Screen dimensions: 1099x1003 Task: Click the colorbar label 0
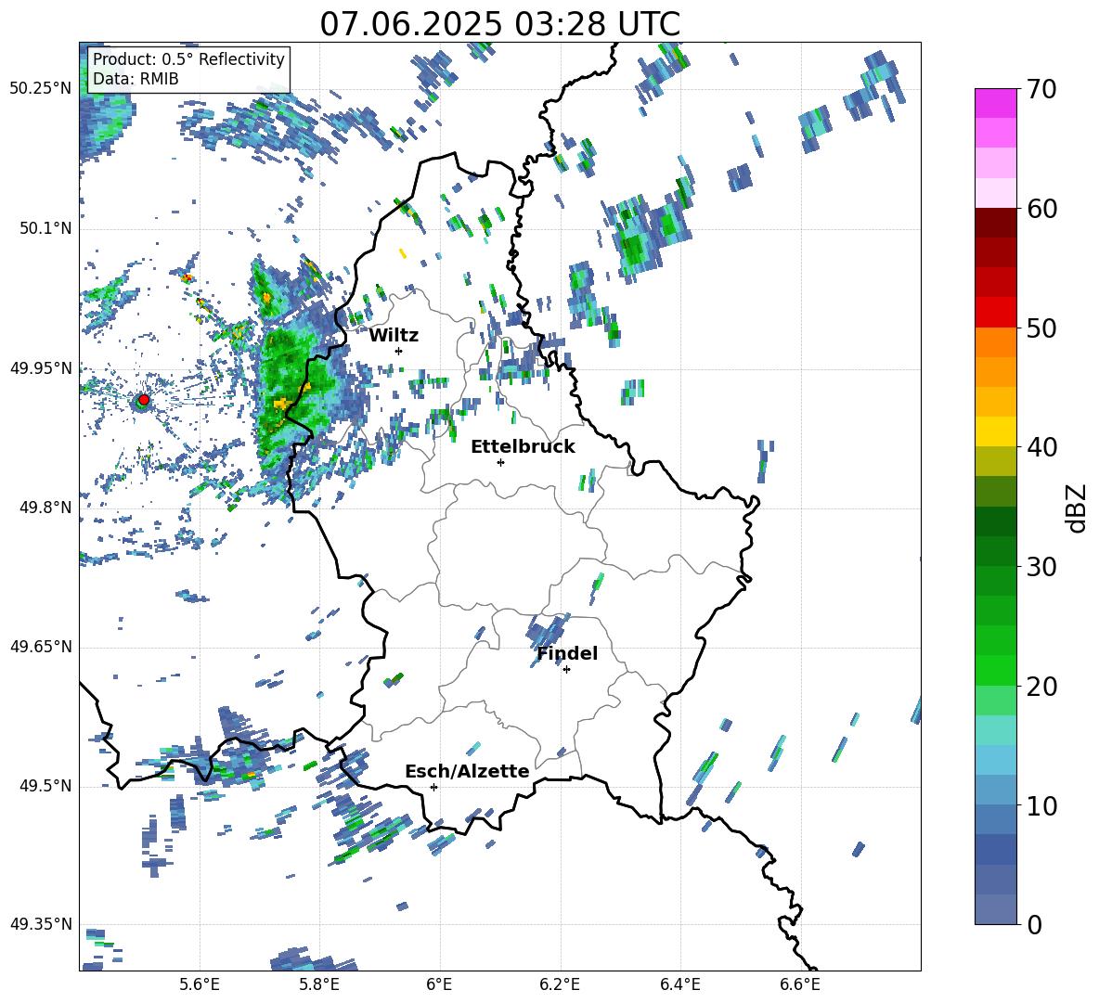pyautogui.click(x=1034, y=925)
